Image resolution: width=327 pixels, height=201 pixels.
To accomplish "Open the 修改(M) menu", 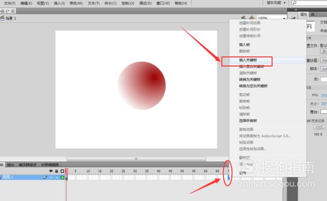I will tap(76, 4).
